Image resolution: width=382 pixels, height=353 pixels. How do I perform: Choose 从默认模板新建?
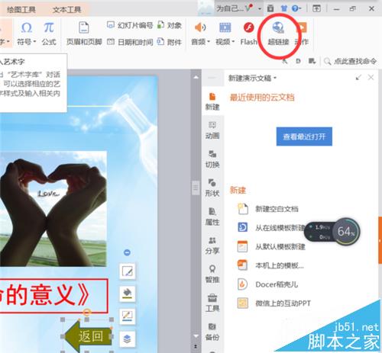[271, 246]
